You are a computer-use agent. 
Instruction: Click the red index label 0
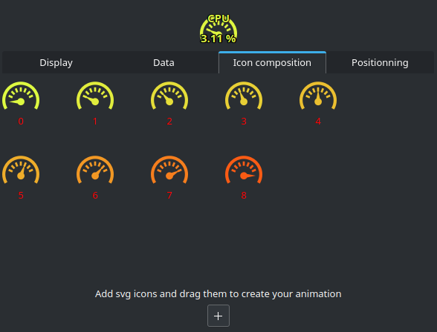(x=21, y=122)
